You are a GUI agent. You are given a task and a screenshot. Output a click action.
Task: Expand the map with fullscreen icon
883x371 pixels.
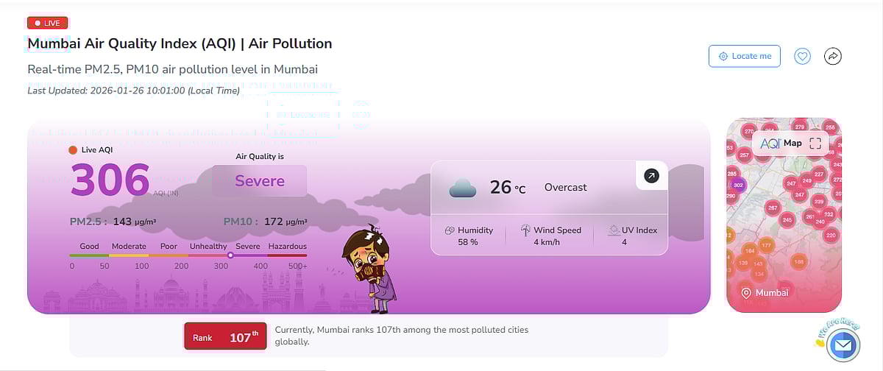point(815,144)
